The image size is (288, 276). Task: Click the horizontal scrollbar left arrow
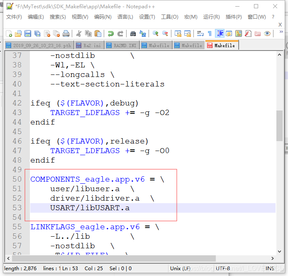point(8,258)
